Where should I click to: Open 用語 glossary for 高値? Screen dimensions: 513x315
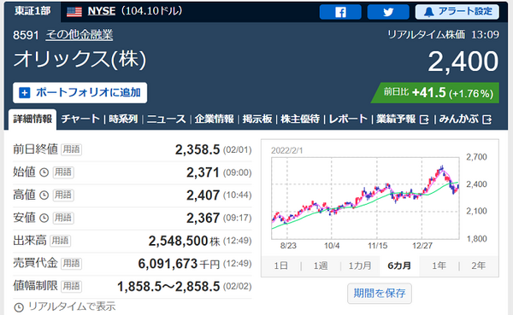(x=62, y=195)
